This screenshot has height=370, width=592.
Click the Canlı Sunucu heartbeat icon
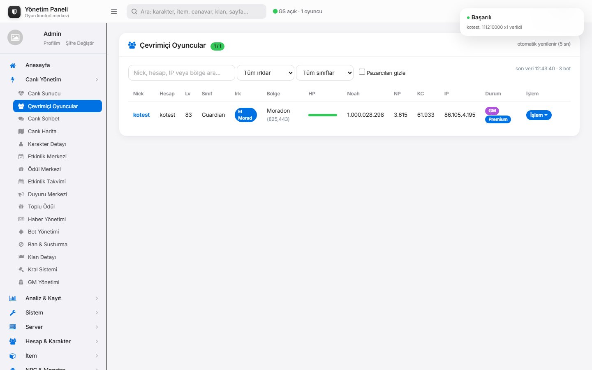point(21,93)
